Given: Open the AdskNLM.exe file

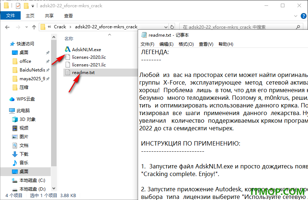Looking at the screenshot, I should pos(87,50).
